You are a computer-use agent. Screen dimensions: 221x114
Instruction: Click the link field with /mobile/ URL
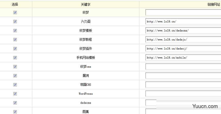coord(183,58)
